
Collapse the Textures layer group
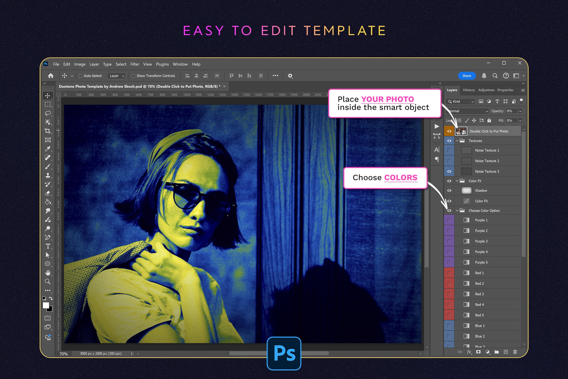[457, 141]
